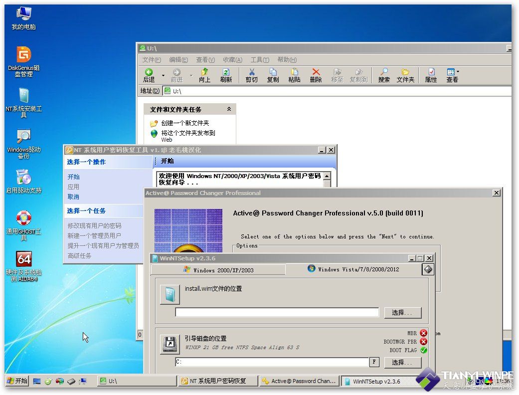Click 向上 (up) in the explorer toolbar

[204, 75]
